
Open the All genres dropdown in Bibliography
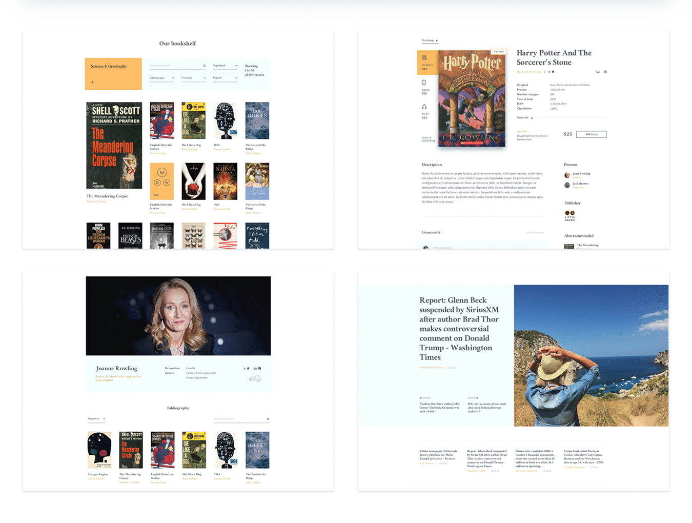click(x=96, y=419)
